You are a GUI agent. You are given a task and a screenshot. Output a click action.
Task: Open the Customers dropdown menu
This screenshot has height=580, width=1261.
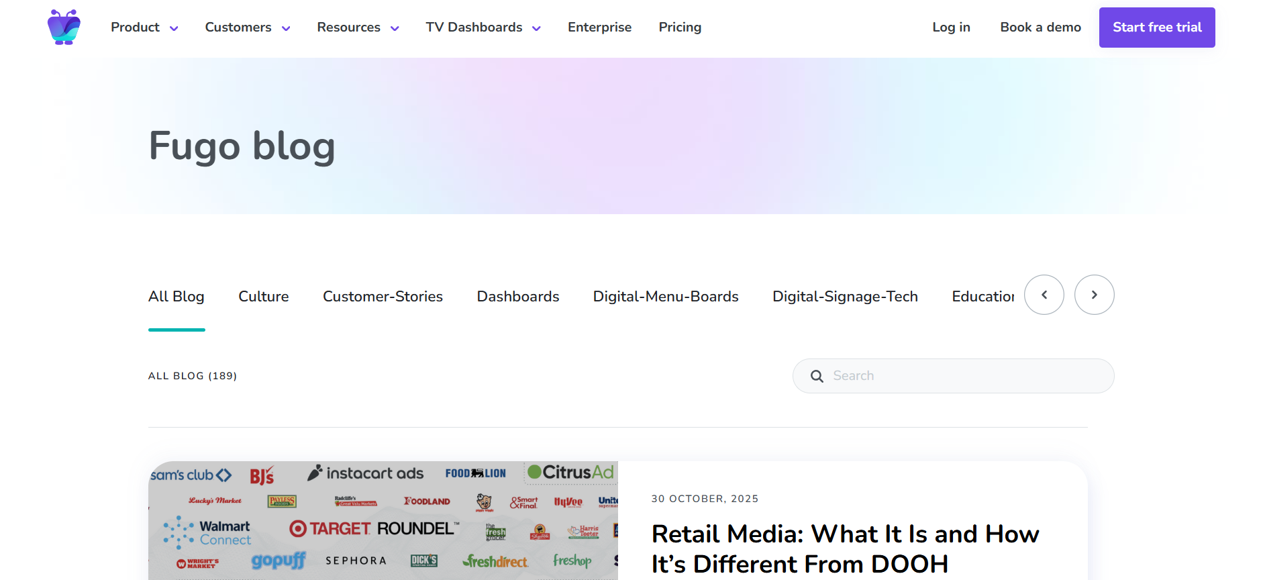247,28
